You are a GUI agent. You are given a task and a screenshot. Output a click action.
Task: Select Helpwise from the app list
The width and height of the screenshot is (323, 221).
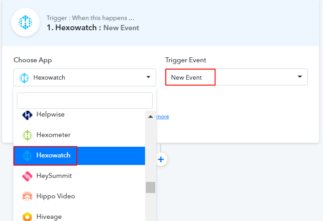pyautogui.click(x=79, y=115)
